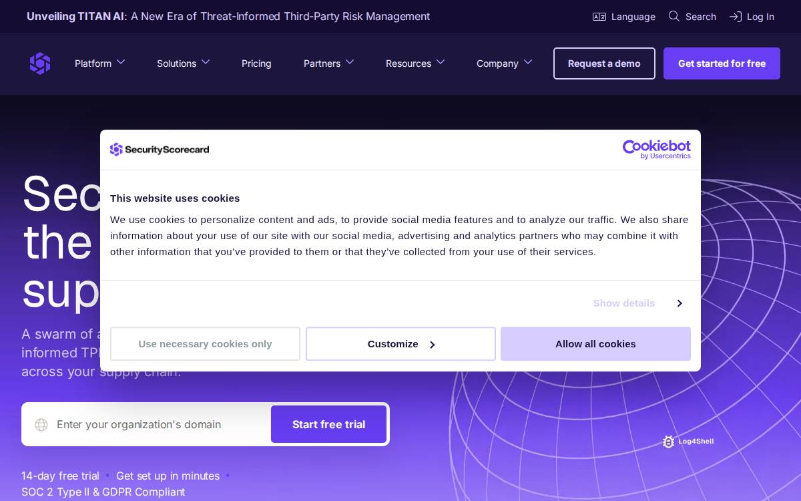The image size is (801, 501).
Task: Click the Start free trial button
Action: click(x=328, y=424)
